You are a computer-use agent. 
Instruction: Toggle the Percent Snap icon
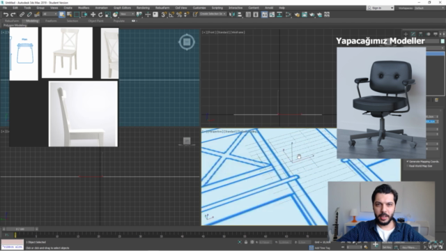click(179, 15)
